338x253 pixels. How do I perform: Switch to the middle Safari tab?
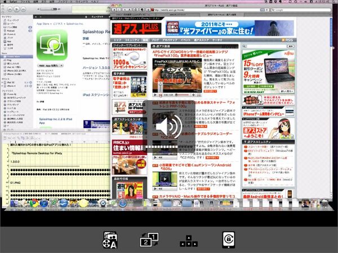pos(178,15)
